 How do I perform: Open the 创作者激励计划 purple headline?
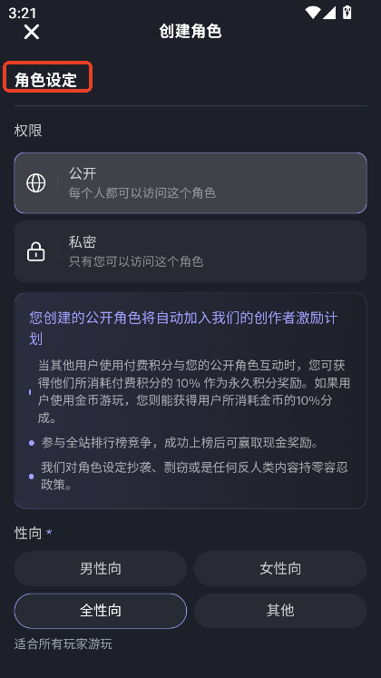(x=183, y=329)
